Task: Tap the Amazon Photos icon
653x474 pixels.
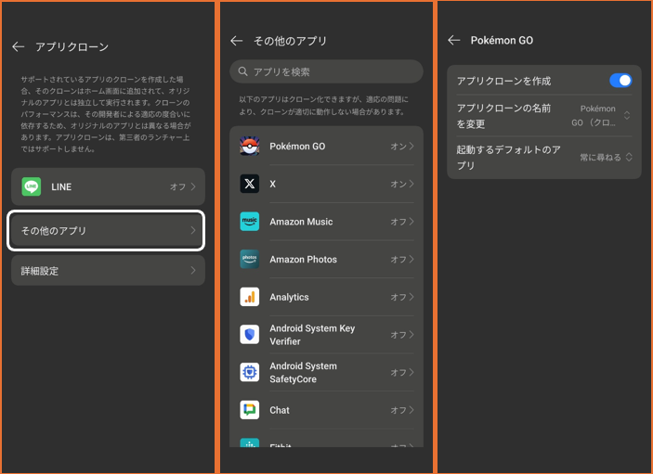Action: pos(249,260)
